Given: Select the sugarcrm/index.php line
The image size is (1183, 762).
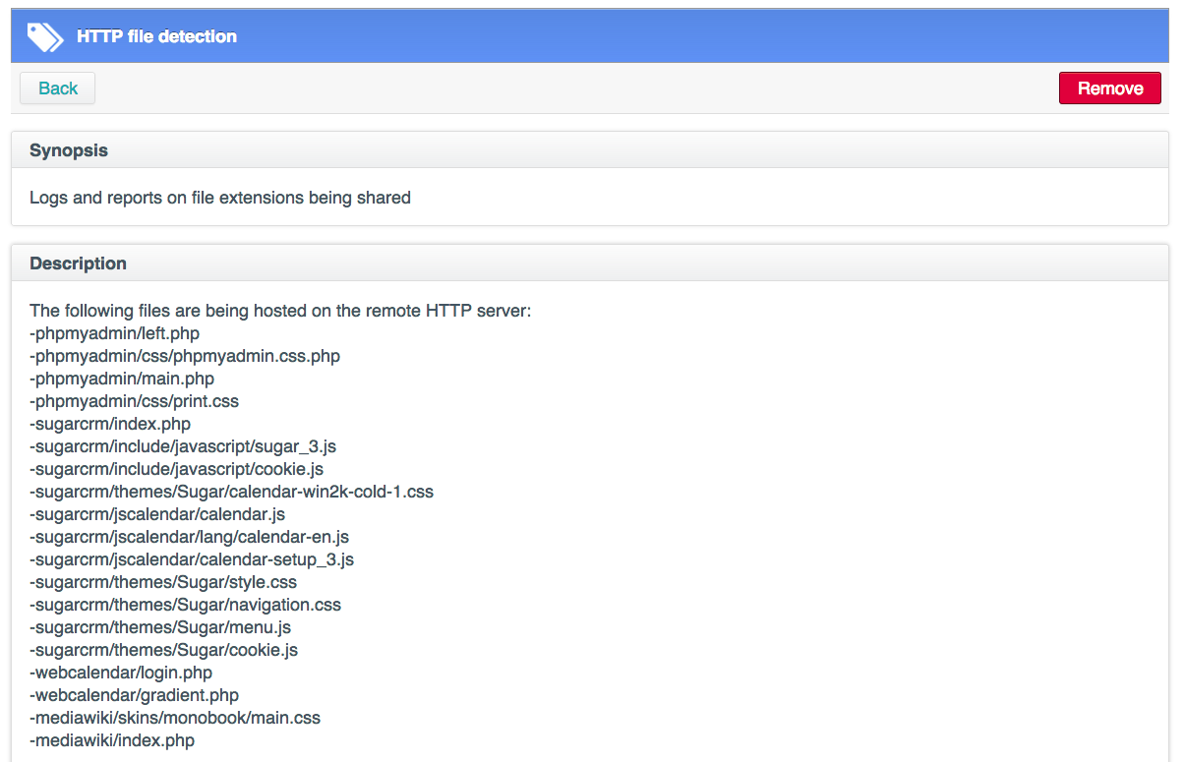Looking at the screenshot, I should [x=110, y=424].
